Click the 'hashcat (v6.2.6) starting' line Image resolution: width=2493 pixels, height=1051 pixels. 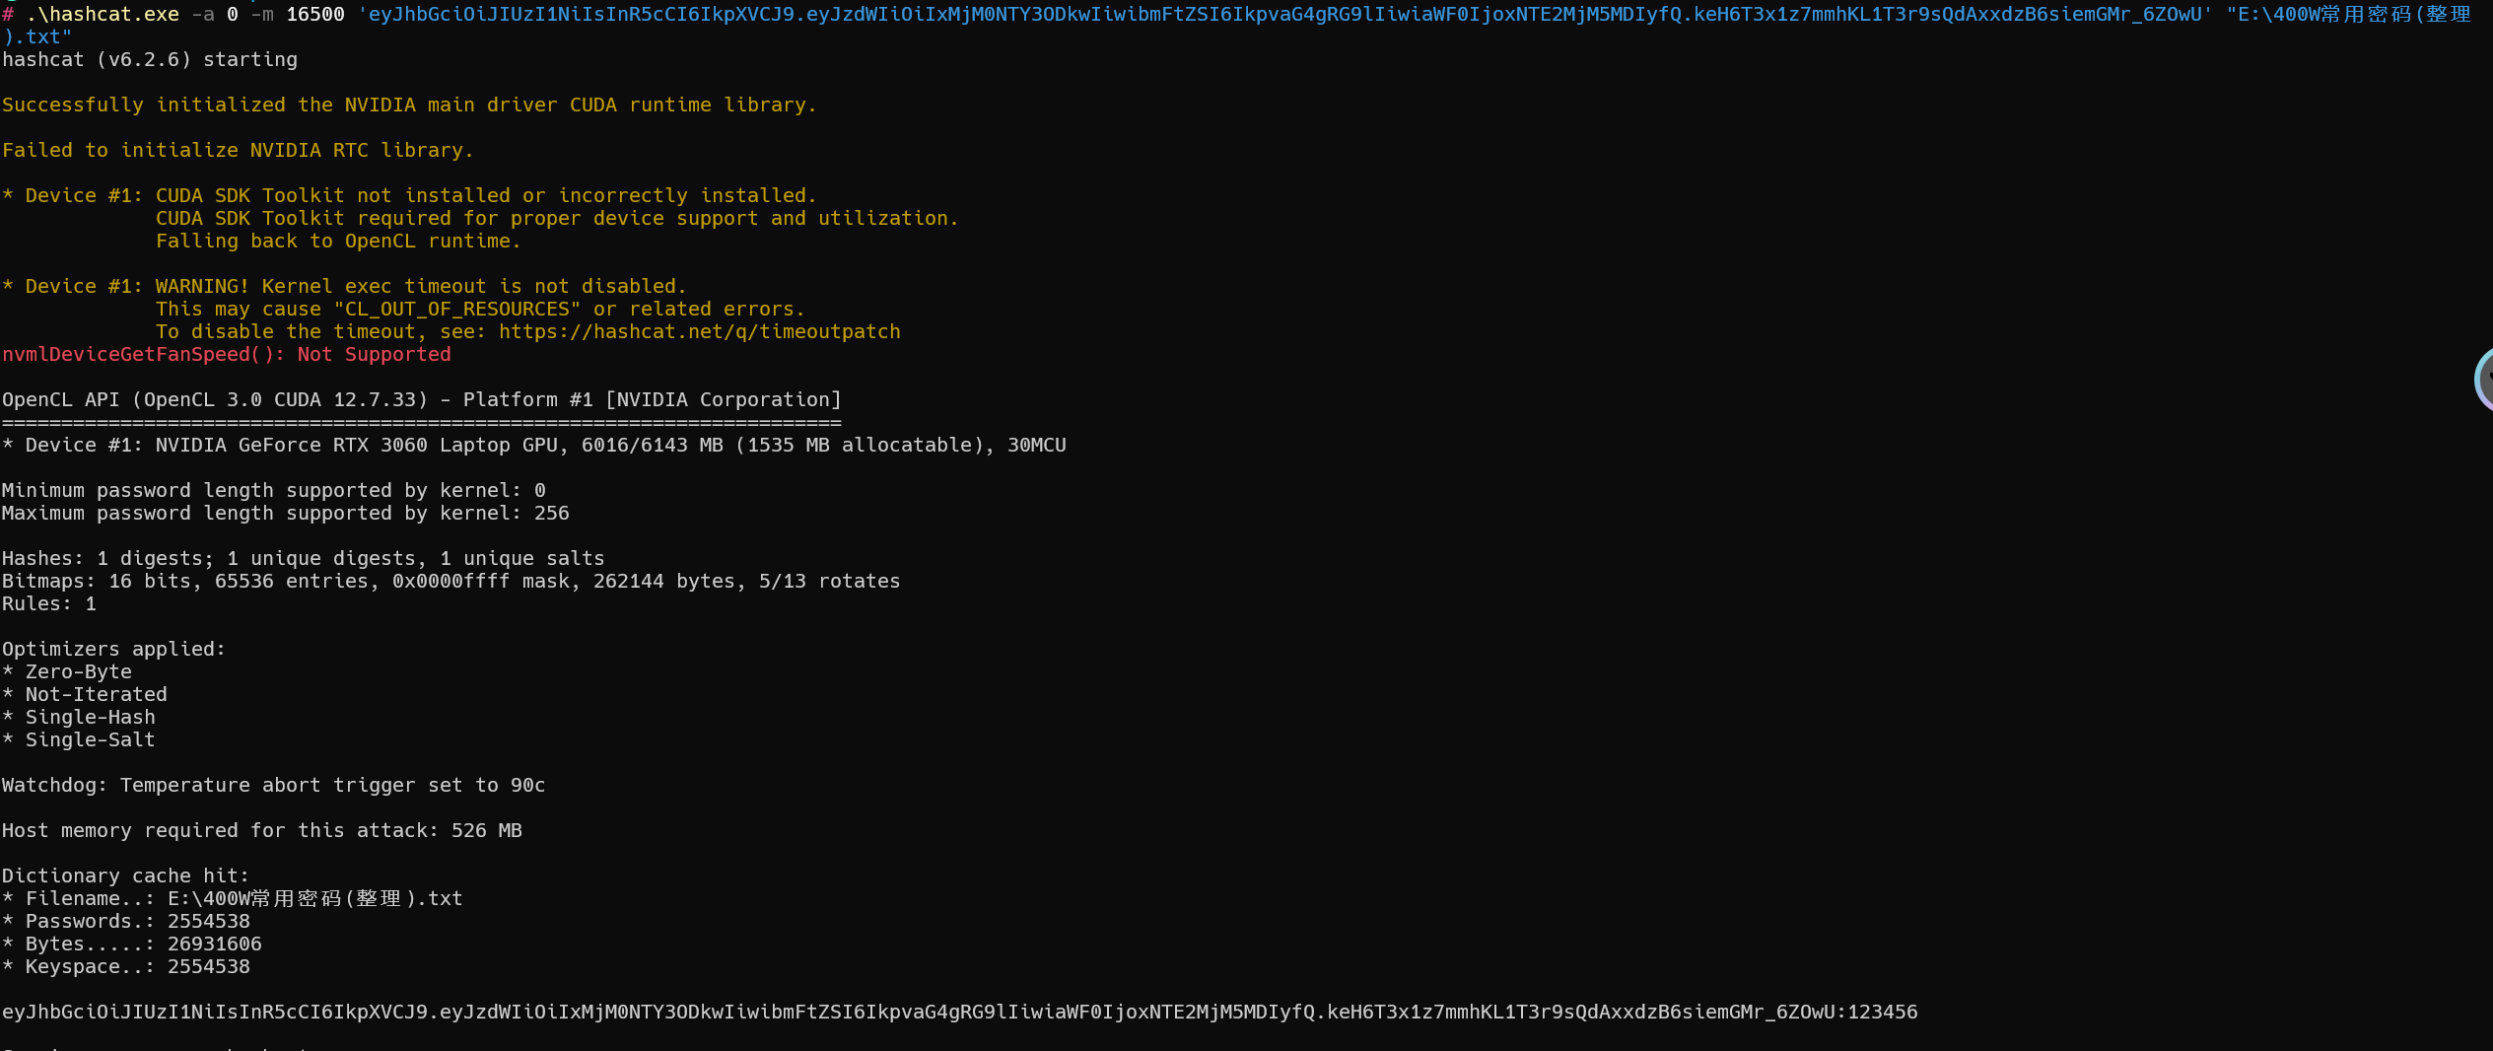(x=149, y=59)
